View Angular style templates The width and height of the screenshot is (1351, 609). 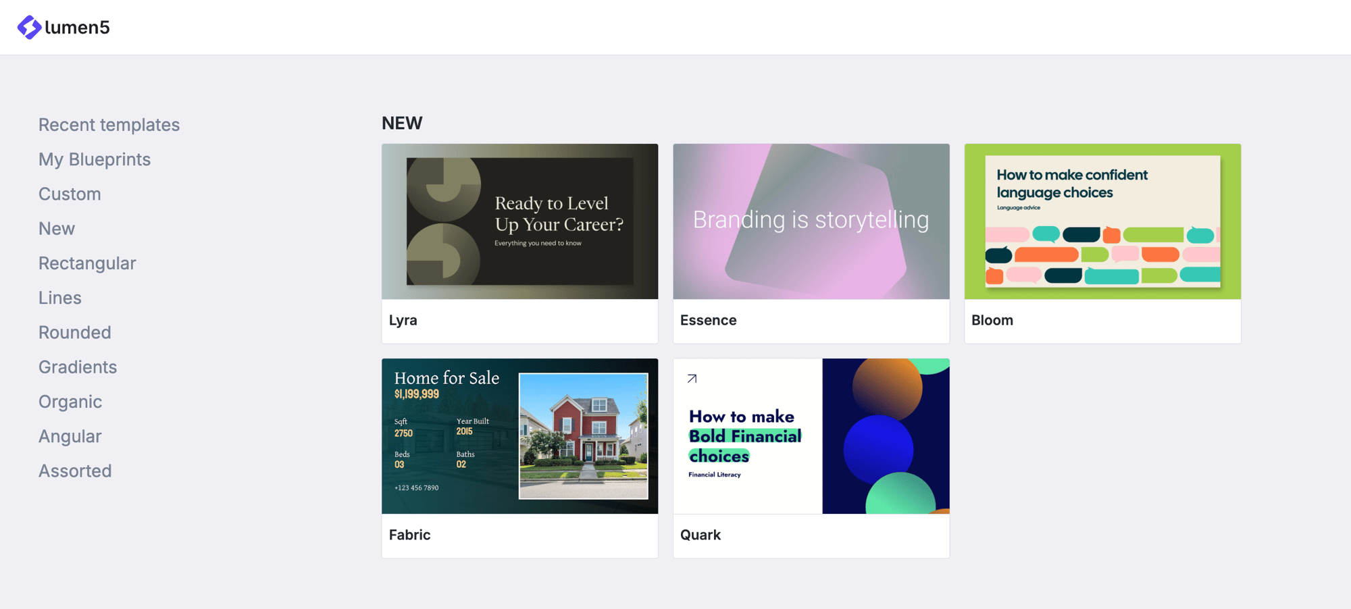click(x=70, y=436)
